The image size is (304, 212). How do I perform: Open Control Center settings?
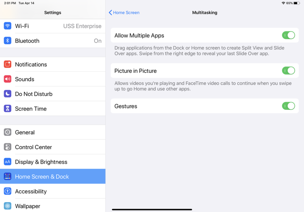tap(53, 147)
